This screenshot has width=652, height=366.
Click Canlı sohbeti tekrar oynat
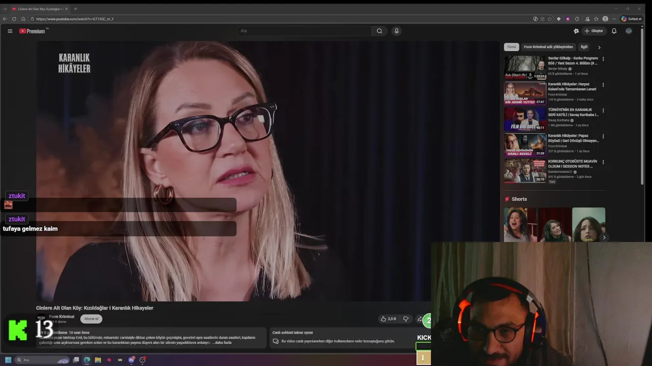[292, 332]
